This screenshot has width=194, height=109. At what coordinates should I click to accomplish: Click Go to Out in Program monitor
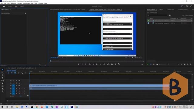104,64
